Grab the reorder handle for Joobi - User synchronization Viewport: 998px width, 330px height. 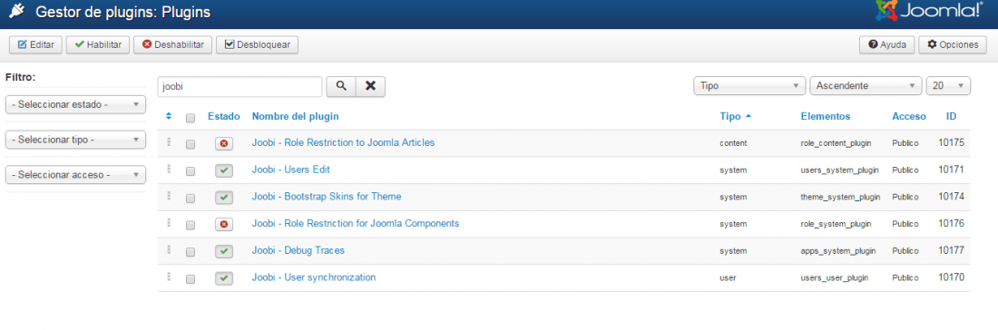click(169, 277)
